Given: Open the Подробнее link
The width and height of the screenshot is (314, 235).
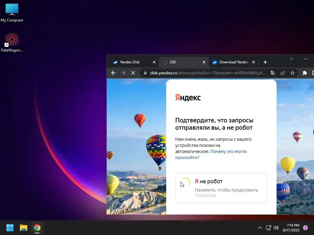Looking at the screenshot, I should pyautogui.click(x=205, y=196).
